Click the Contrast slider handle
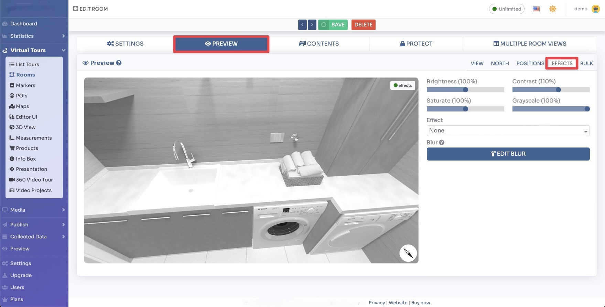This screenshot has height=307, width=605. [x=558, y=90]
